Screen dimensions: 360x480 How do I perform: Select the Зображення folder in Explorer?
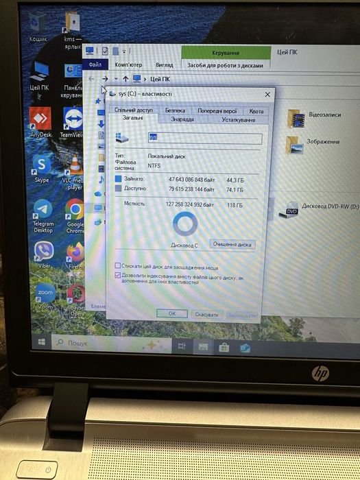pyautogui.click(x=313, y=145)
